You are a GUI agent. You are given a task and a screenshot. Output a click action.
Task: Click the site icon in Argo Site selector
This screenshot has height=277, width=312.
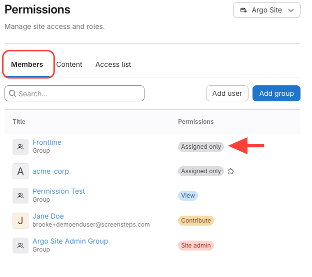pyautogui.click(x=243, y=10)
